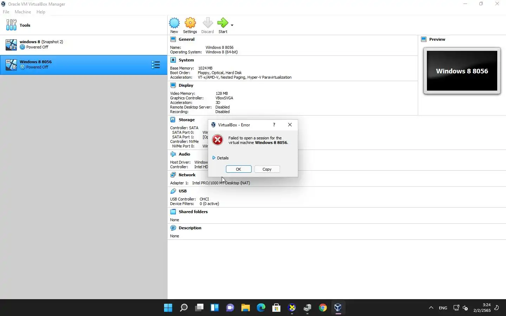Screen dimensions: 506x316
Task: Click the Audio section speaker icon
Action: pyautogui.click(x=173, y=154)
